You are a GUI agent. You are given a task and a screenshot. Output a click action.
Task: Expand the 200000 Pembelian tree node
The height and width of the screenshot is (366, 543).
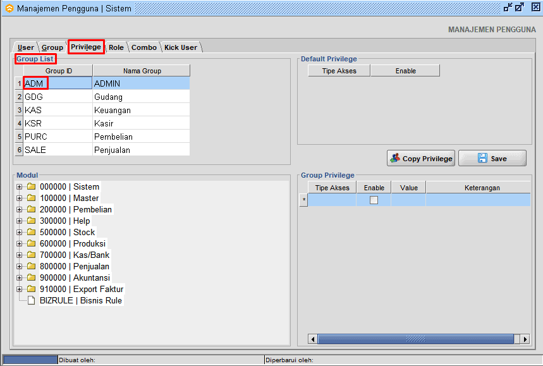click(20, 210)
